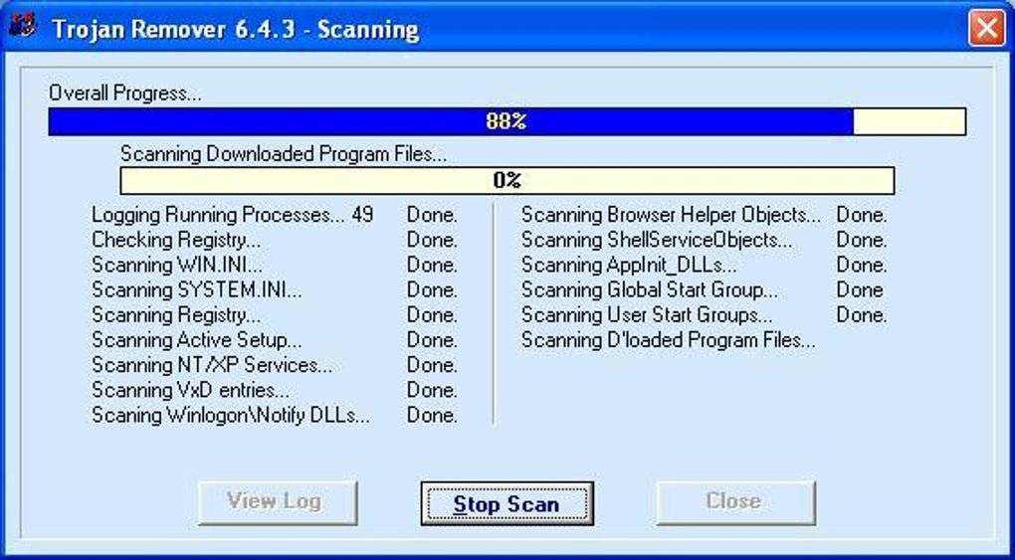Screen dimensions: 1015x560
Task: Click the grayed Close button
Action: (x=735, y=501)
